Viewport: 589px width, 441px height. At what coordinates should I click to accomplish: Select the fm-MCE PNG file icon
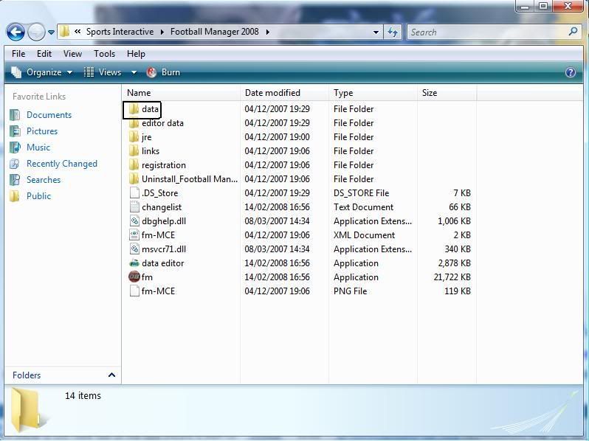pos(134,291)
